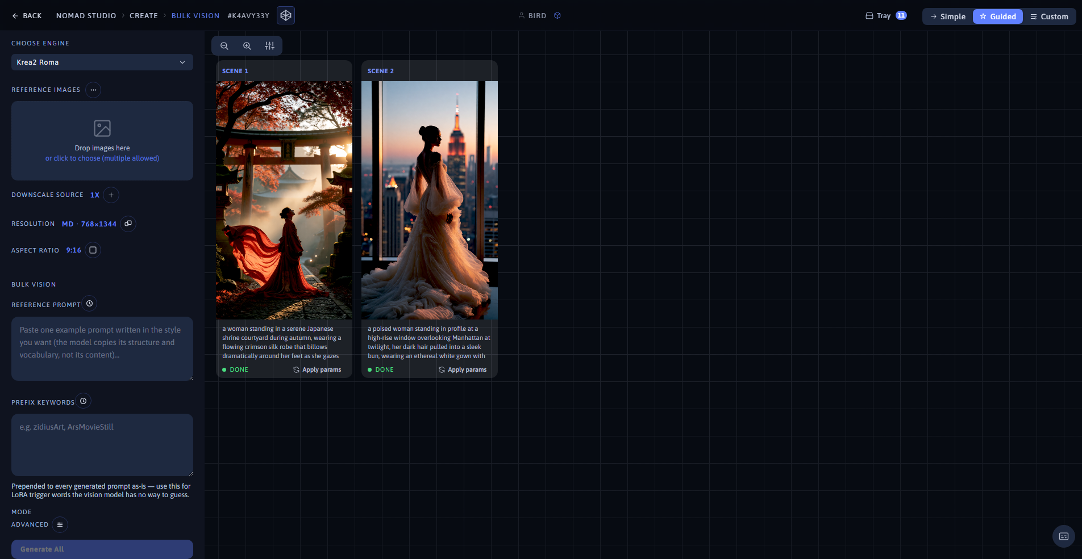
Task: Click DONE status on Scene 2
Action: click(381, 369)
